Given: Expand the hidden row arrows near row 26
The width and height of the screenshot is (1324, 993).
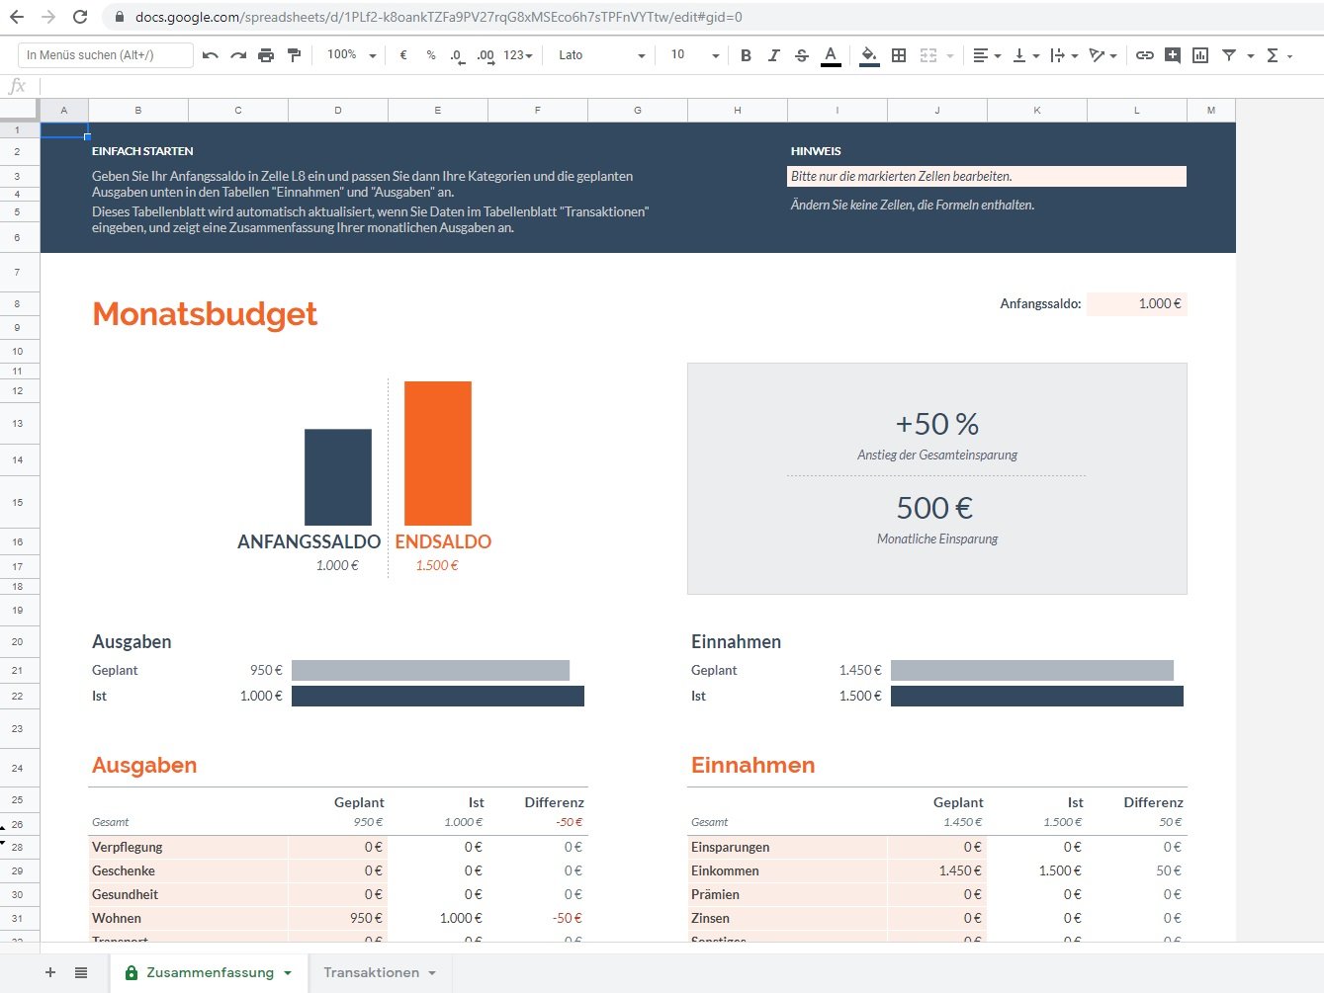Looking at the screenshot, I should tap(3, 834).
